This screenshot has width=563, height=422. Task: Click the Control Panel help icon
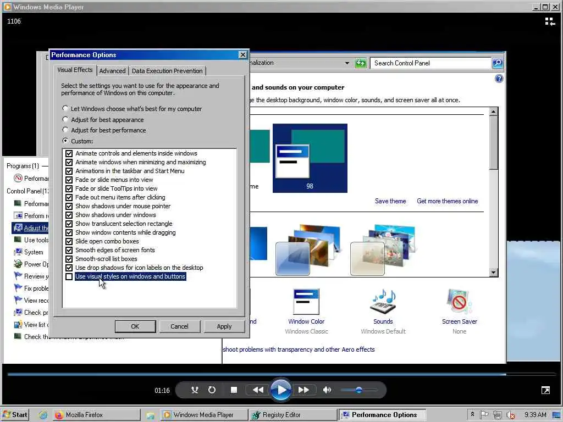tap(499, 79)
